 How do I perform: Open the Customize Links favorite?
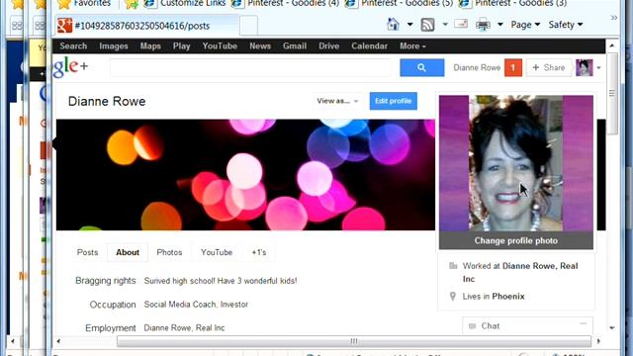185,4
